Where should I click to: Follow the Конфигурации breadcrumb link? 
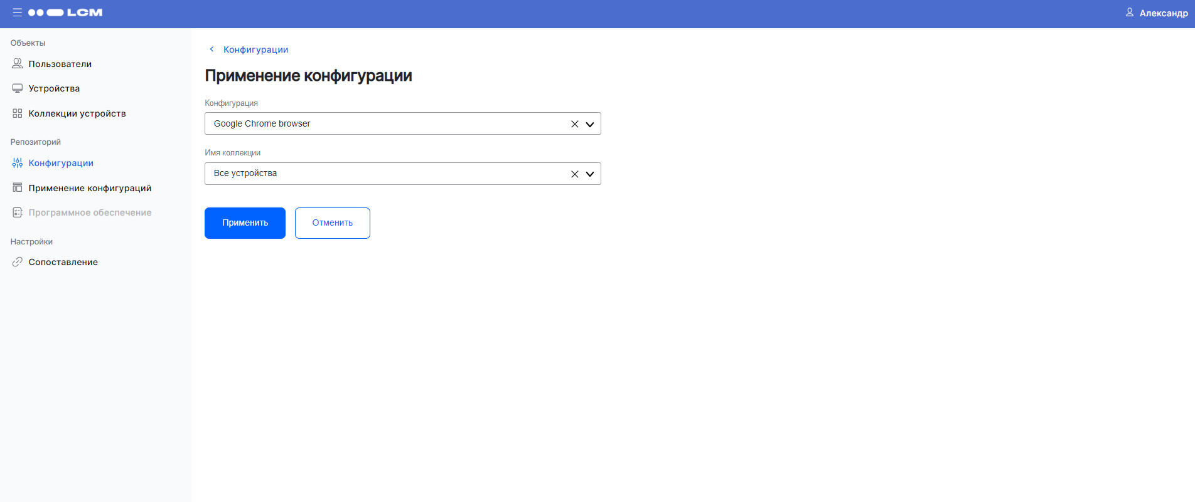(256, 50)
